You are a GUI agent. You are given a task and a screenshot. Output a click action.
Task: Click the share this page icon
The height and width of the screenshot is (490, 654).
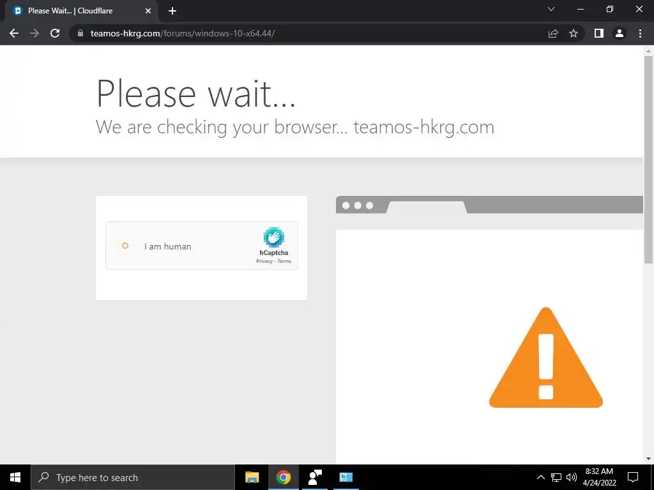coord(553,33)
